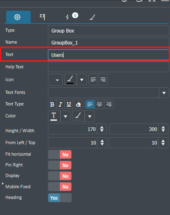Click the icon brush color button
170x215 pixels.
70,79
